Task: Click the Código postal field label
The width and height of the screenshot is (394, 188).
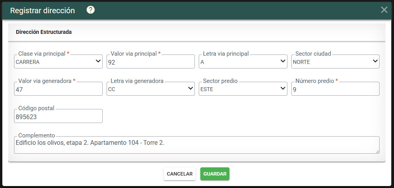Action: click(36, 108)
